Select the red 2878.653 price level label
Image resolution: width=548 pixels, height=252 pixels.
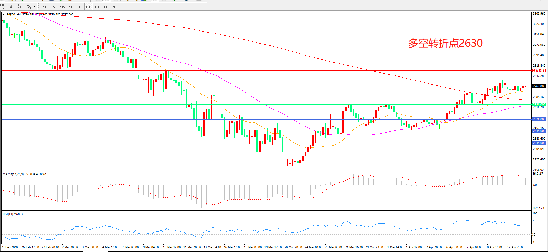point(539,71)
